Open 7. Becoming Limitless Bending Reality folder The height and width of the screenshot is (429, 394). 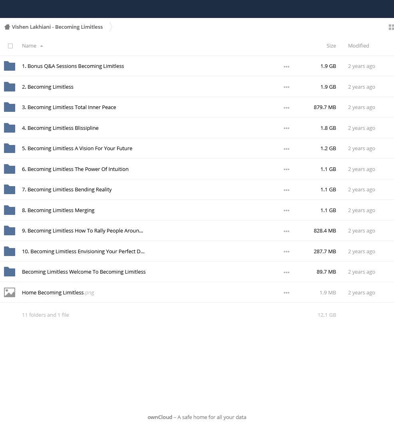point(67,190)
